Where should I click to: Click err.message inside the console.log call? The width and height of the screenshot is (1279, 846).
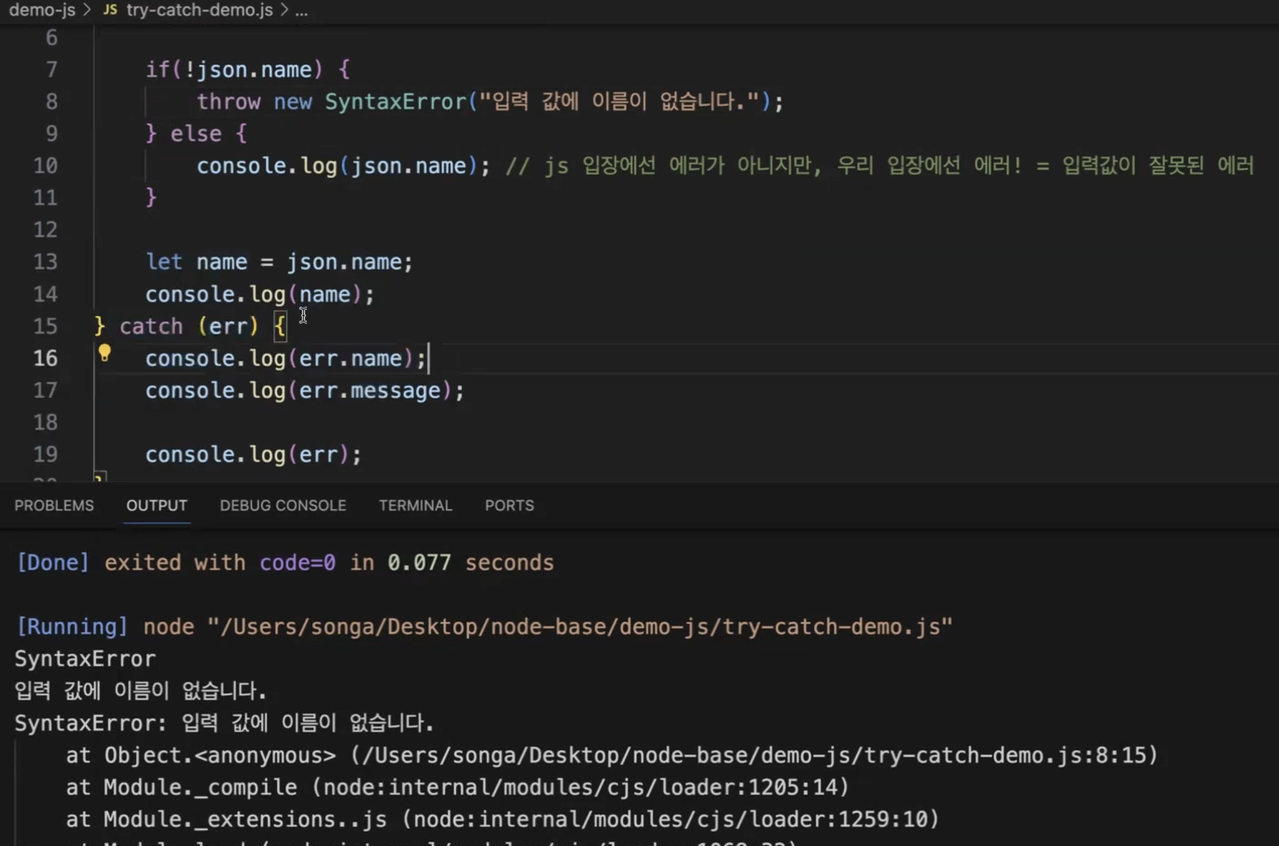[369, 391]
